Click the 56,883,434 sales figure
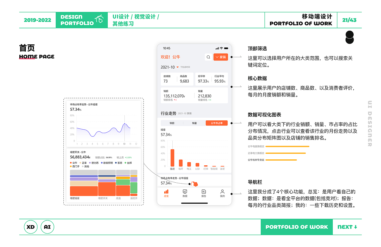Image resolution: width=381 pixels, height=247 pixels. click(80, 157)
